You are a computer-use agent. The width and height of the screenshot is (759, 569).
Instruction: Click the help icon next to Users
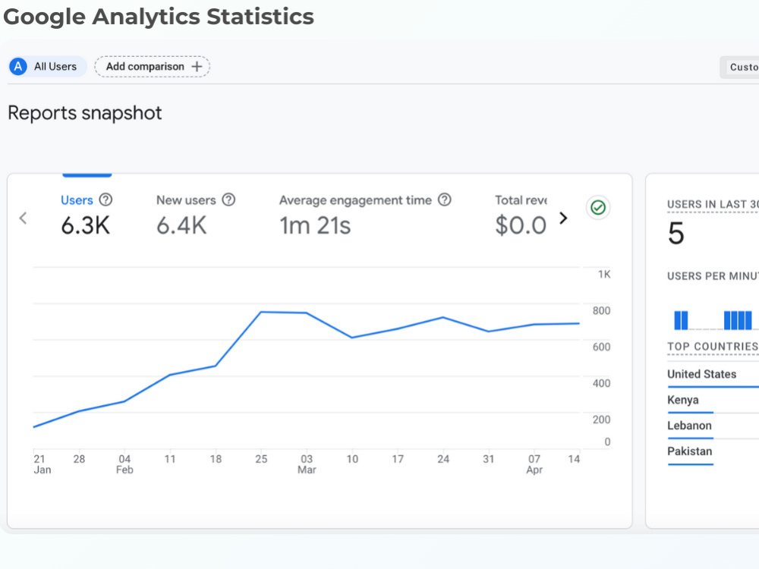pyautogui.click(x=106, y=200)
